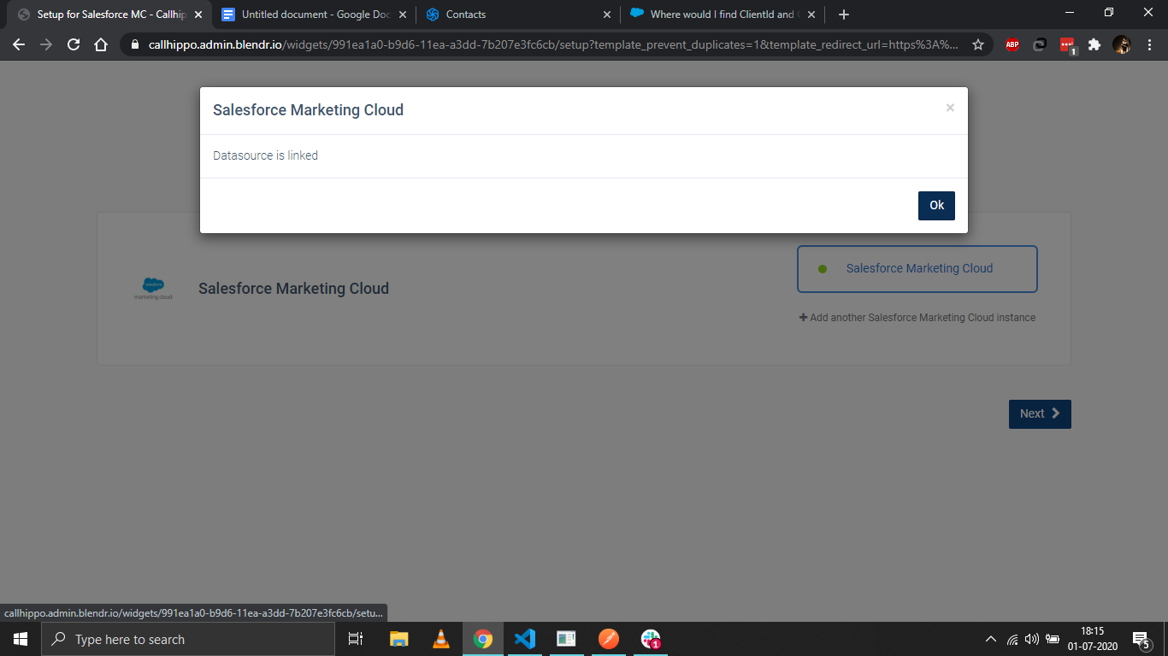The image size is (1168, 656).
Task: Open the Windows Start menu
Action: [x=21, y=639]
